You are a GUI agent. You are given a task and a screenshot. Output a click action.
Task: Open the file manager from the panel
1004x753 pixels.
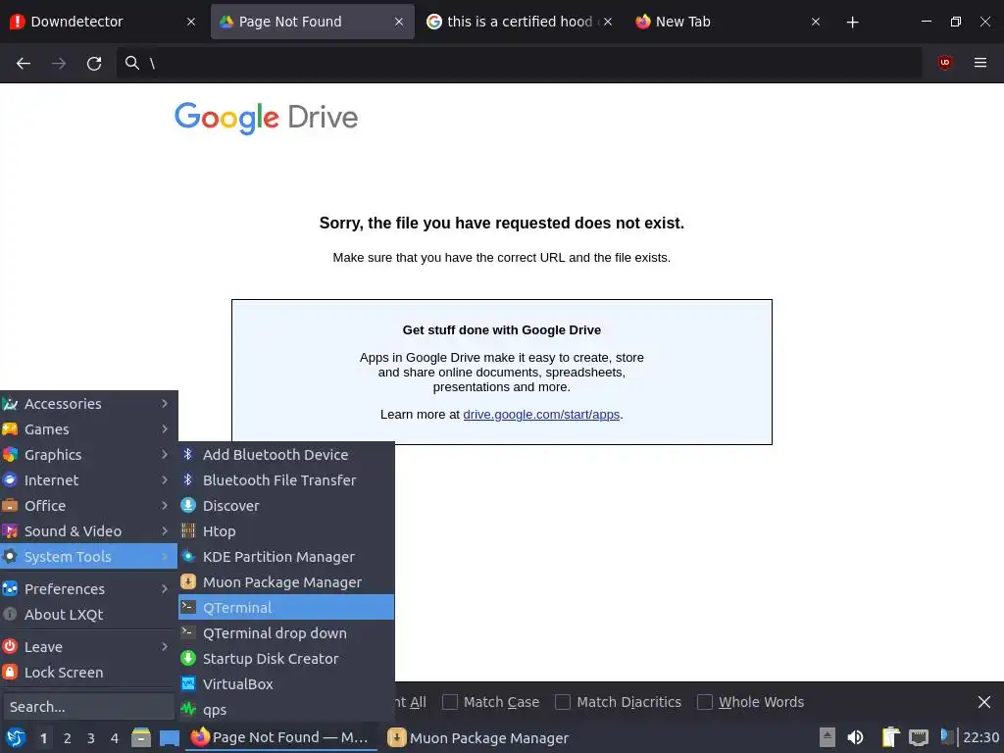141,738
